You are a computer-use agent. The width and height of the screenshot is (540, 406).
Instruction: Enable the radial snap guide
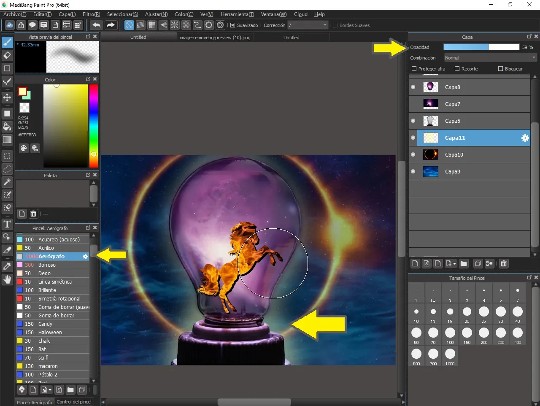(175, 25)
